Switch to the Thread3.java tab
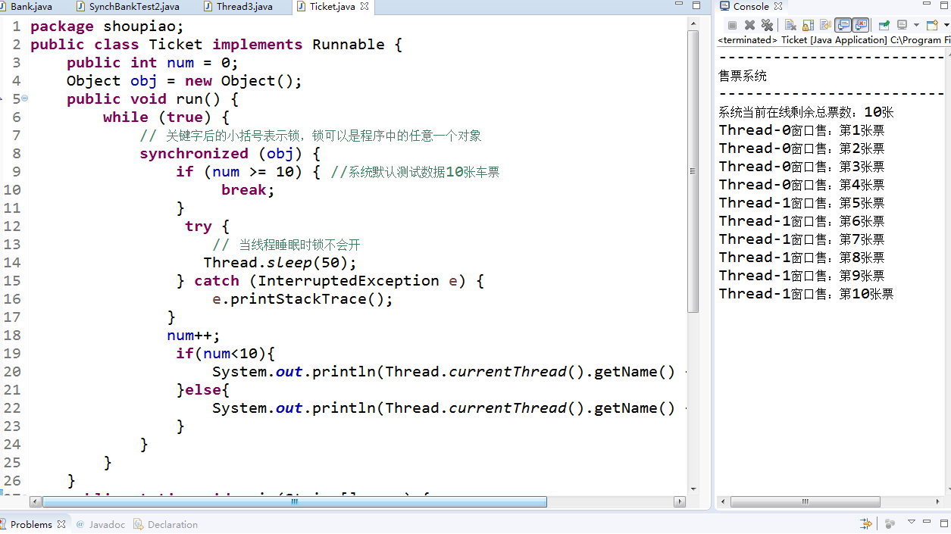Viewport: 951px width, 534px height. pos(237,6)
